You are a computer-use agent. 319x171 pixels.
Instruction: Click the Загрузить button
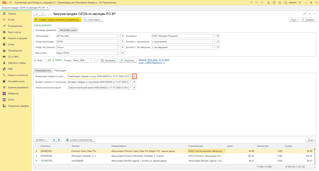click(x=127, y=60)
